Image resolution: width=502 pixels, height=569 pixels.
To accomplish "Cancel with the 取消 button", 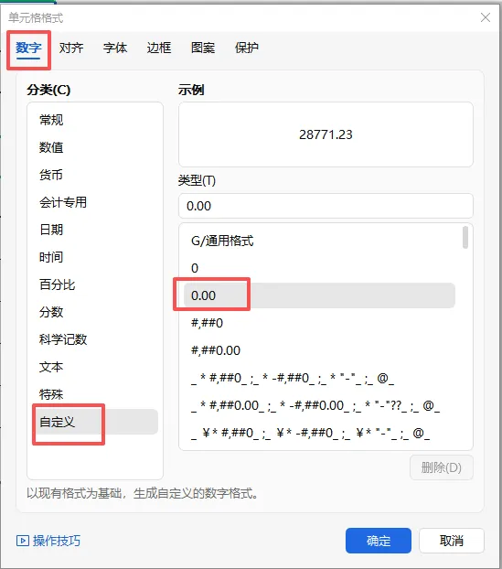I will click(452, 541).
